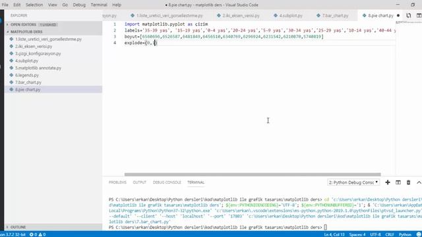This screenshot has height=237, width=422.
Task: Click the 'Ln 4, Col 13' cursor position indicator
Action: [334, 234]
